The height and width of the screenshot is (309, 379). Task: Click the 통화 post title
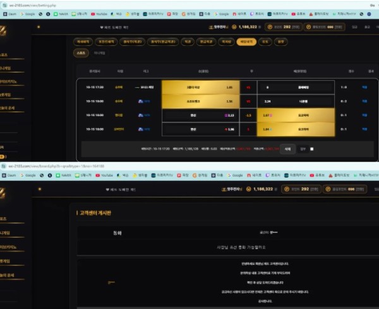pyautogui.click(x=117, y=233)
